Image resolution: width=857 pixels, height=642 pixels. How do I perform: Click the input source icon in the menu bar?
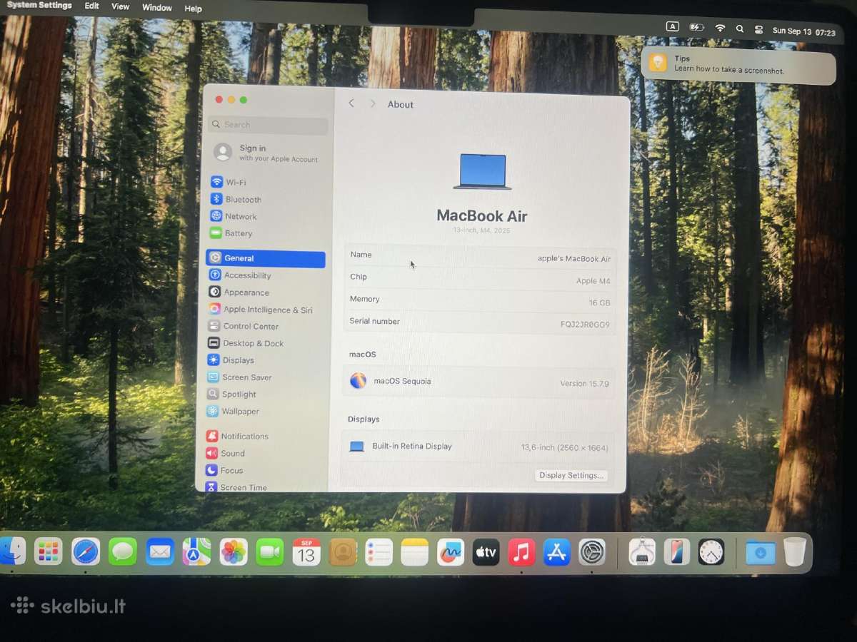[672, 26]
